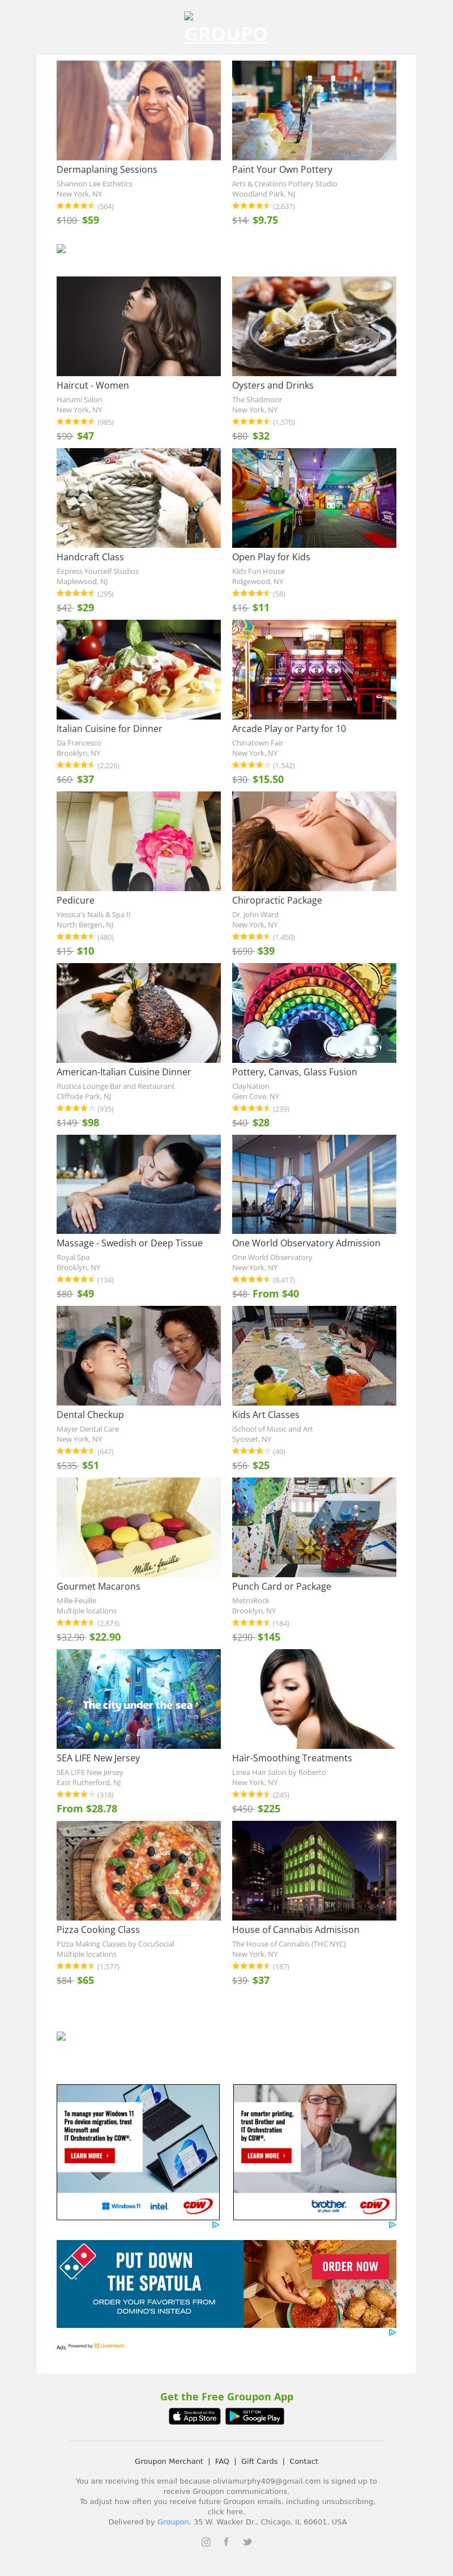
Task: Click the blue Groupon link in delivery notice
Action: (173, 2521)
